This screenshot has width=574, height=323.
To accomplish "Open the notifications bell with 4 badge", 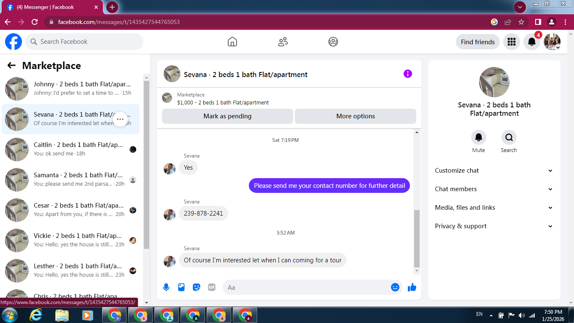I will coord(532,42).
